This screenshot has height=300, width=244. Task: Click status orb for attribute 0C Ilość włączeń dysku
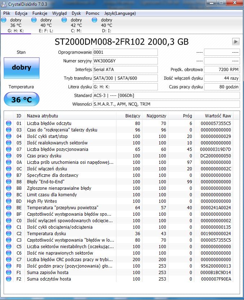click(9, 169)
